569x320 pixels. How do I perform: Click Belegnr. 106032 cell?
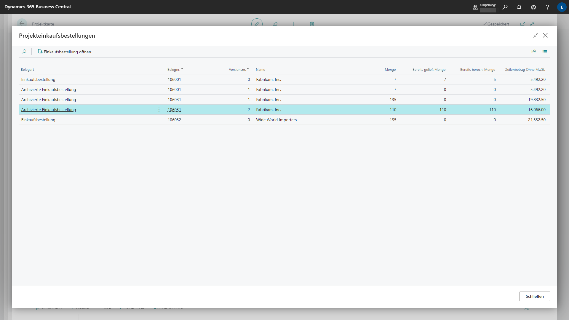click(x=174, y=120)
